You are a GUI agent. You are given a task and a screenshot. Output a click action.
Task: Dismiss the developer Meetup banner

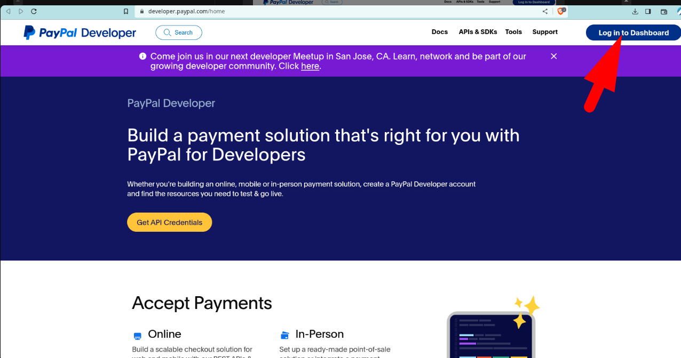[553, 56]
